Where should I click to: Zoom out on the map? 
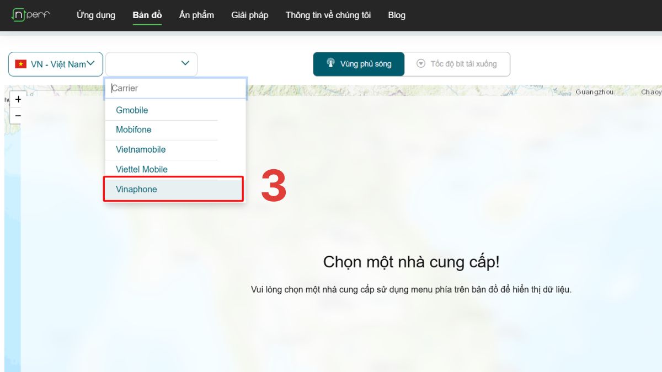[x=18, y=116]
